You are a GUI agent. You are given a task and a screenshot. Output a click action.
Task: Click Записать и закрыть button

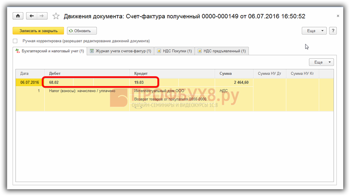coord(38,31)
